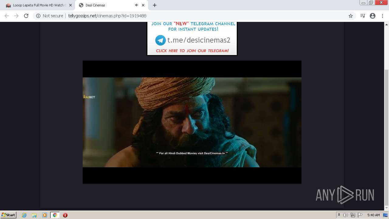Click the clock showing 5:40 AM
389x219 pixels.
pos(374,215)
